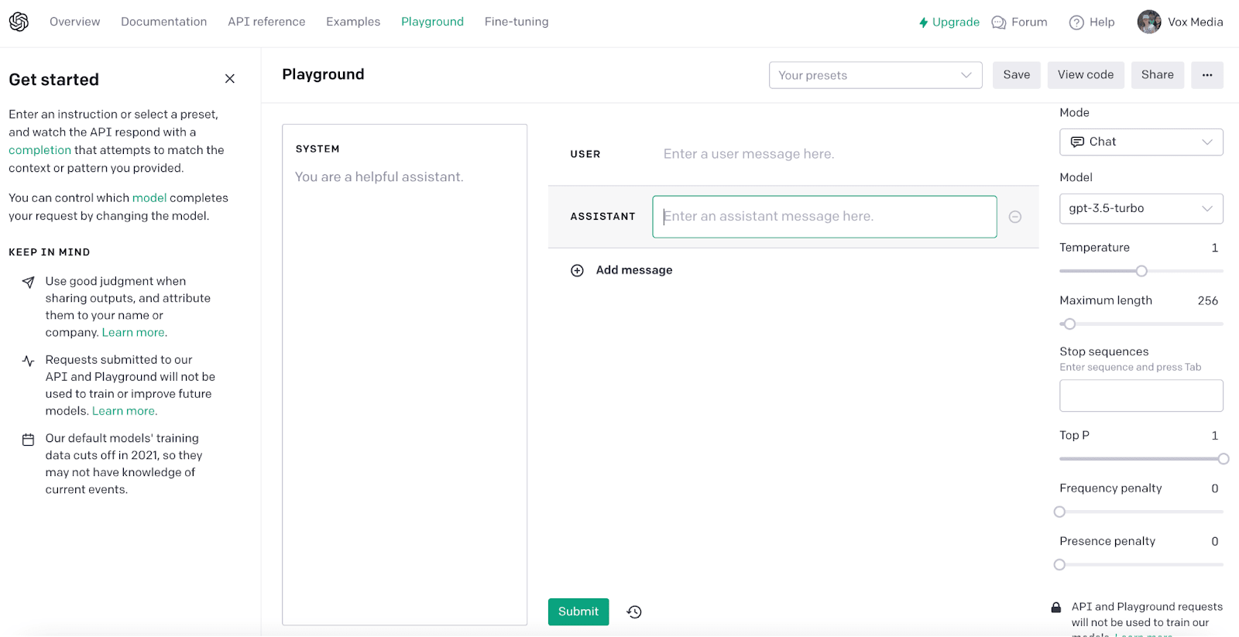1239x637 pixels.
Task: Adjust the Maximum length slider handle
Action: click(x=1069, y=324)
